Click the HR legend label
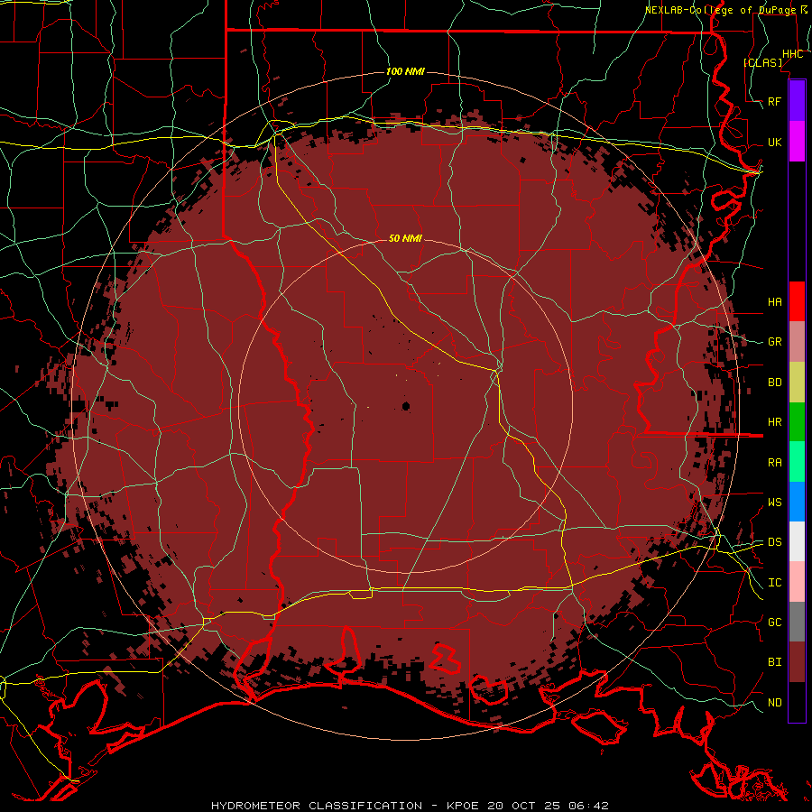Screen dimensions: 812x812 775,422
